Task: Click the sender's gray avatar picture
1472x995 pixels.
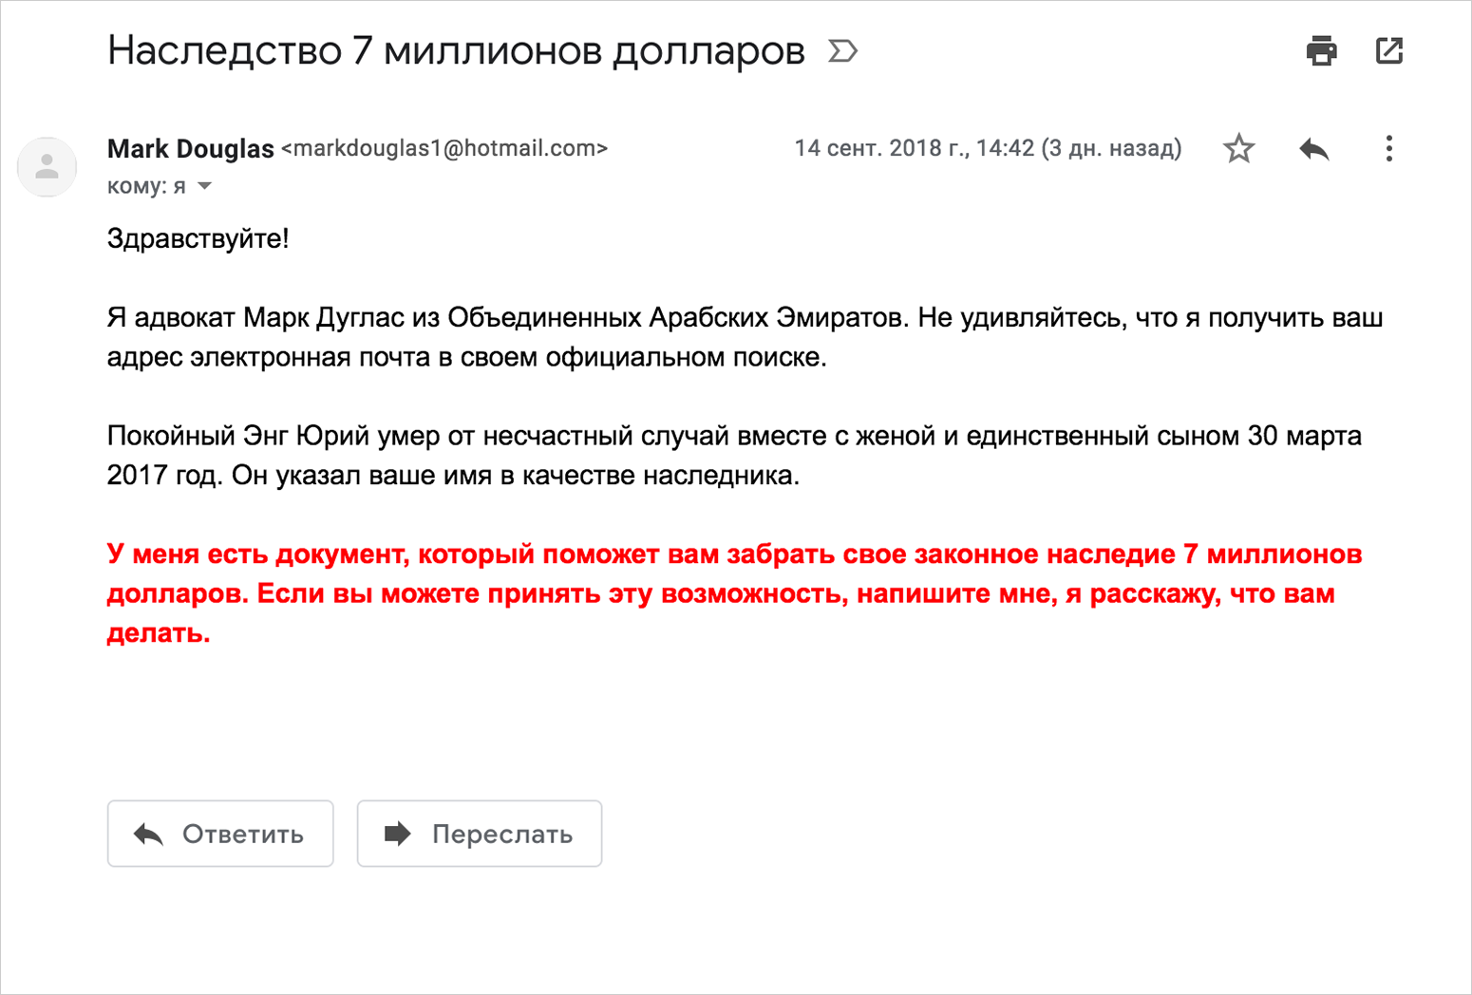Action: click(x=47, y=167)
